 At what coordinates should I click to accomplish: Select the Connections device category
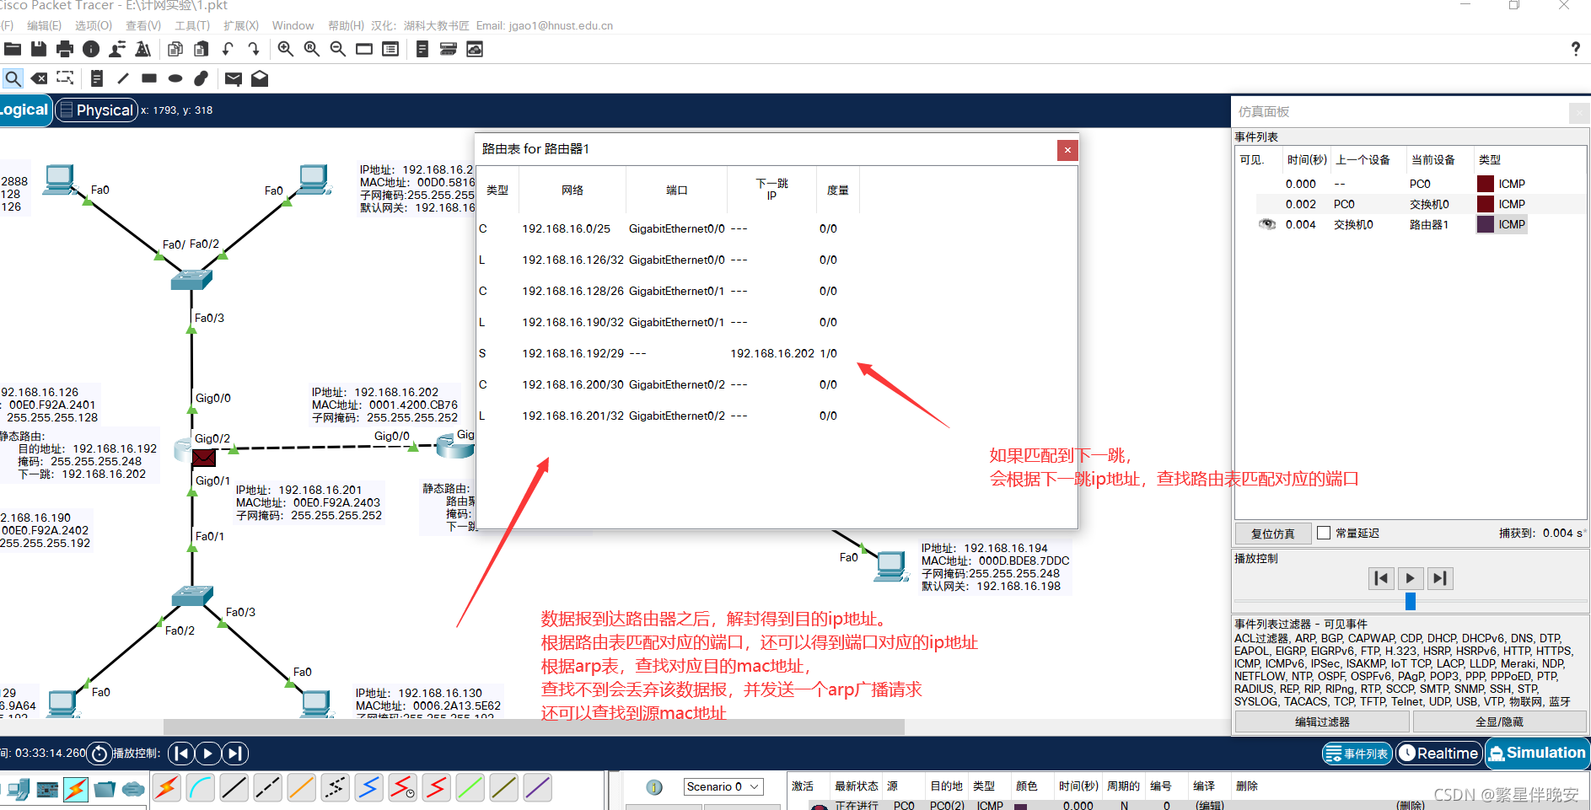(76, 790)
